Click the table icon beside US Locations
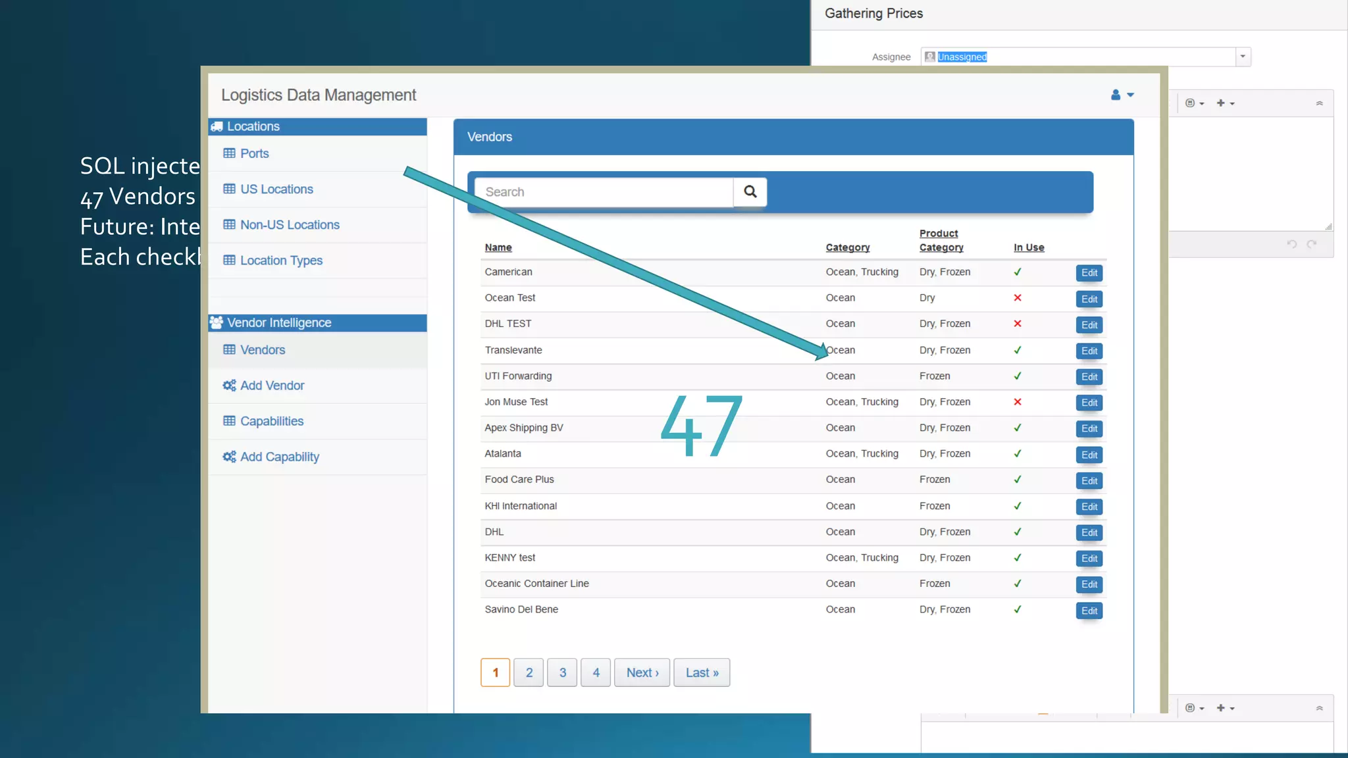 coord(229,189)
